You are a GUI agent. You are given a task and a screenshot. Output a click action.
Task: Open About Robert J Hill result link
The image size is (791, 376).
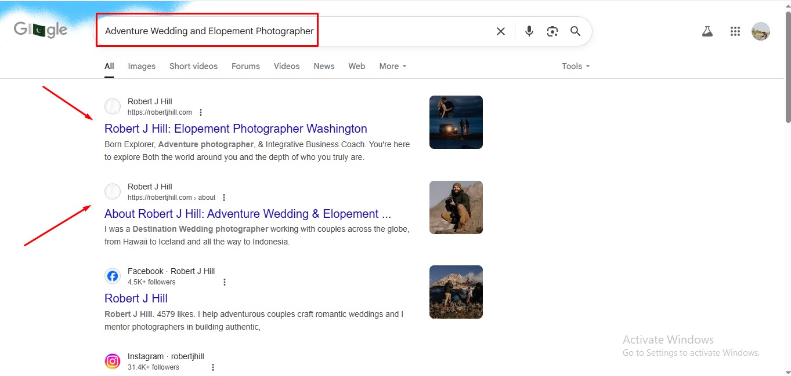247,214
